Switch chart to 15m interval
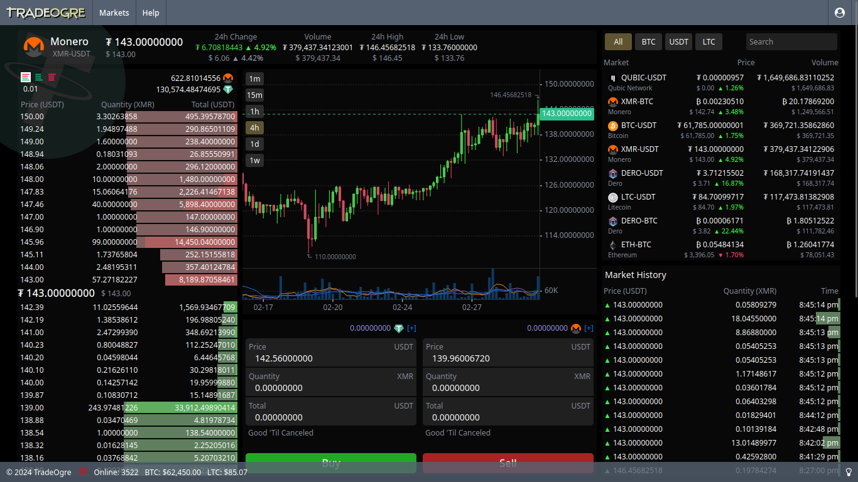This screenshot has width=858, height=482. [254, 95]
